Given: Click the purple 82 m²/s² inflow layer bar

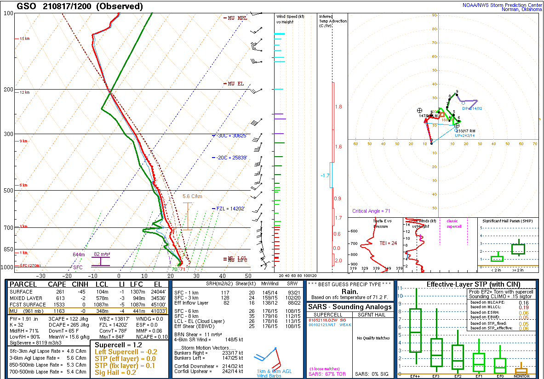Looking at the screenshot, I should pos(100,261).
